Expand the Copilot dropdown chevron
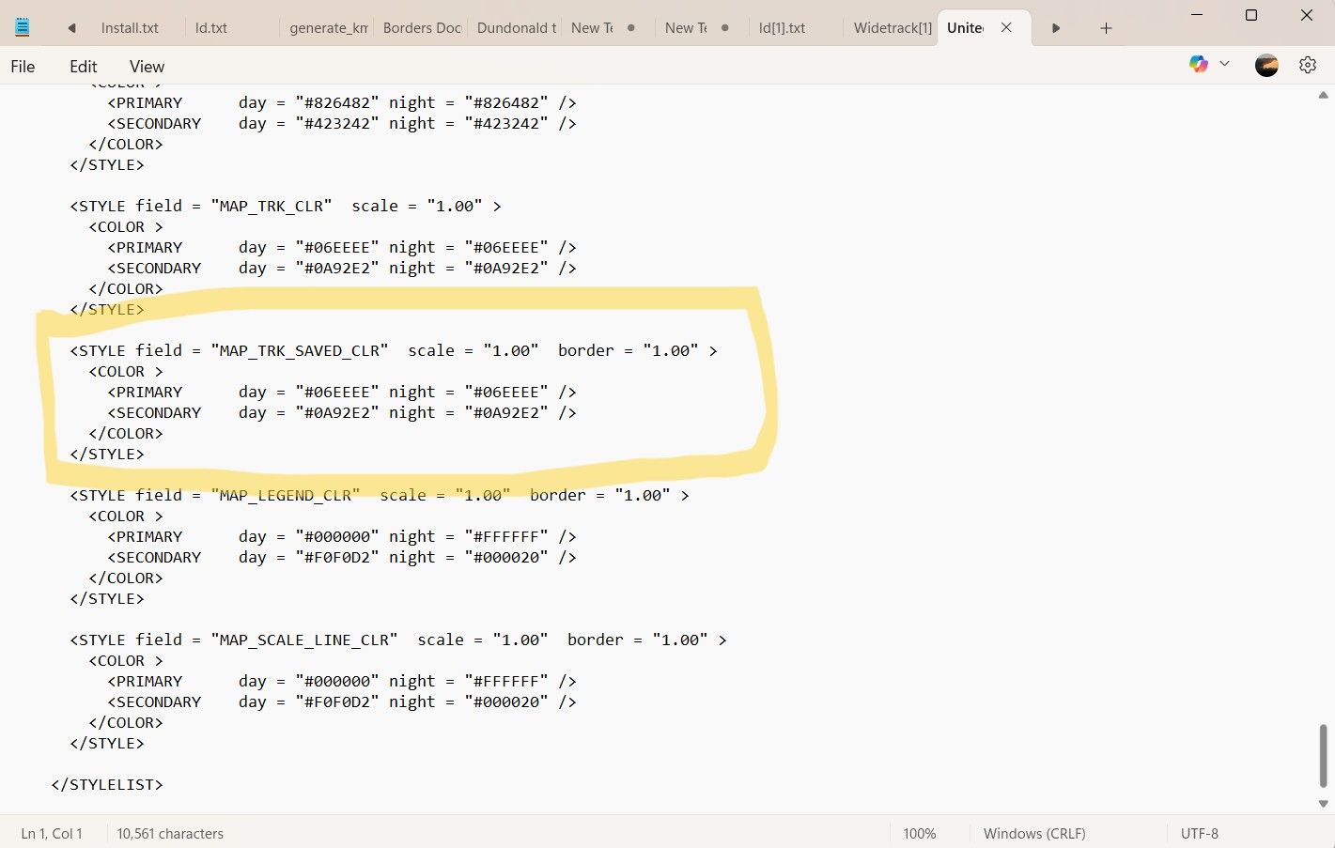This screenshot has height=848, width=1335. (x=1224, y=64)
